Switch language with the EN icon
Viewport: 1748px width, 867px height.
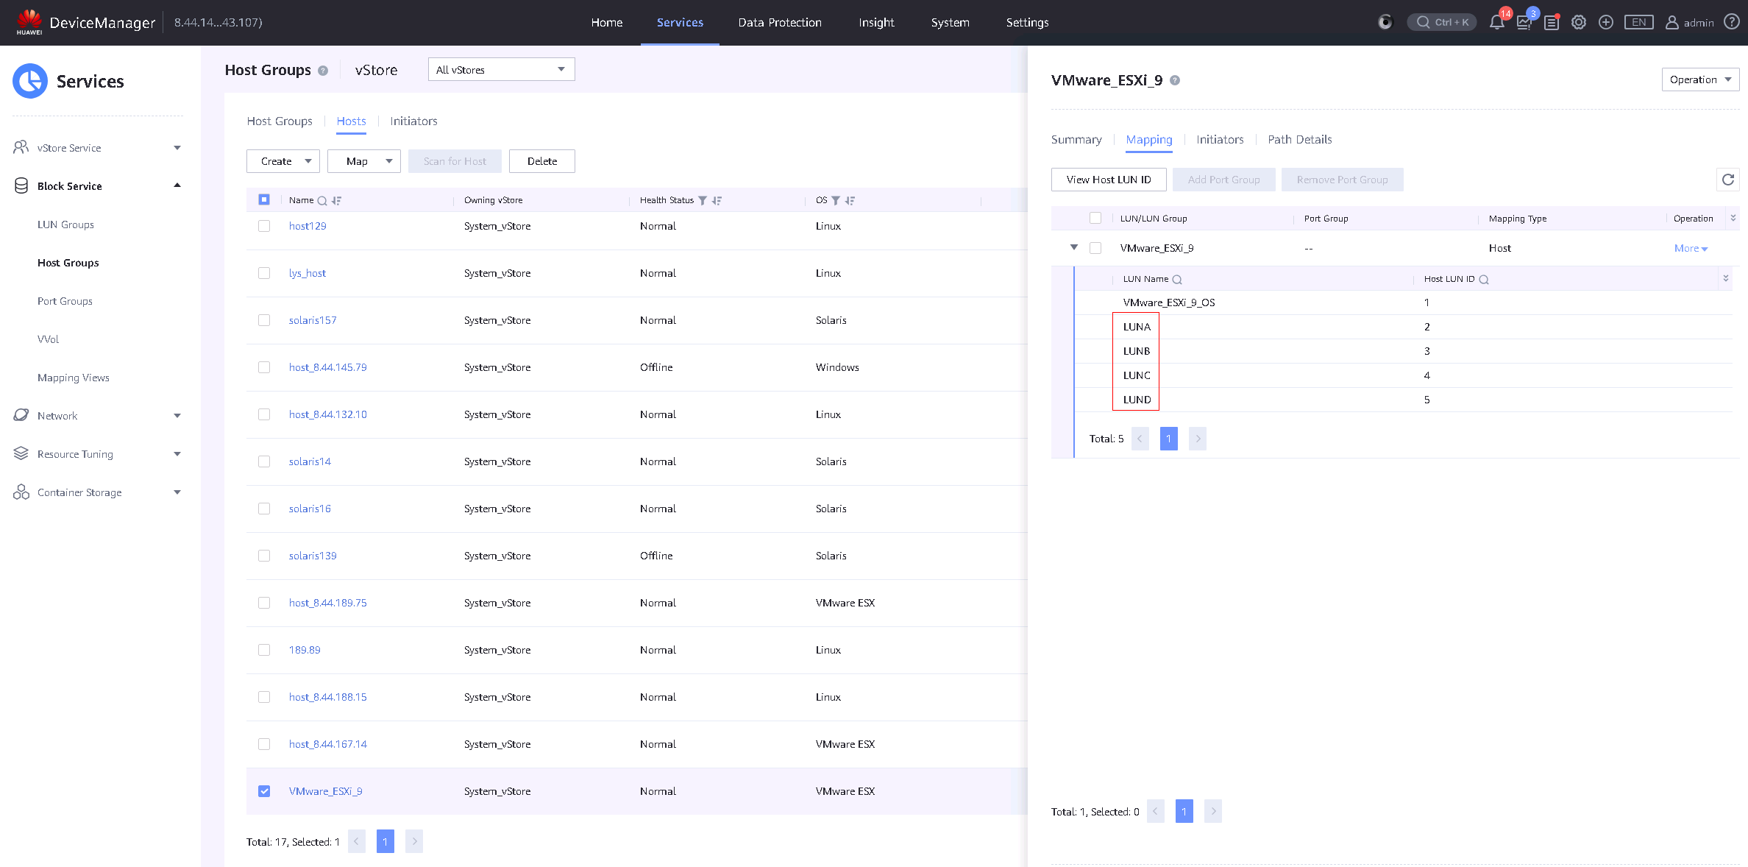click(x=1639, y=22)
